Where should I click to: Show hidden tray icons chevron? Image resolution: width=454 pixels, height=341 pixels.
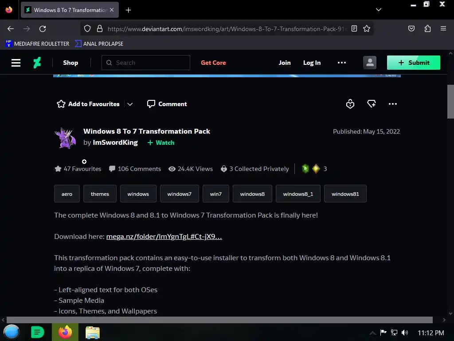pyautogui.click(x=372, y=333)
